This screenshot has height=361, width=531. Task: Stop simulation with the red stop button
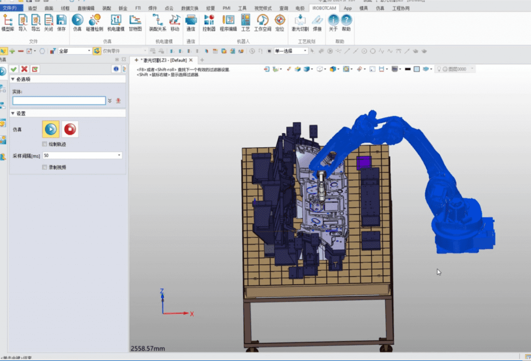click(x=69, y=128)
